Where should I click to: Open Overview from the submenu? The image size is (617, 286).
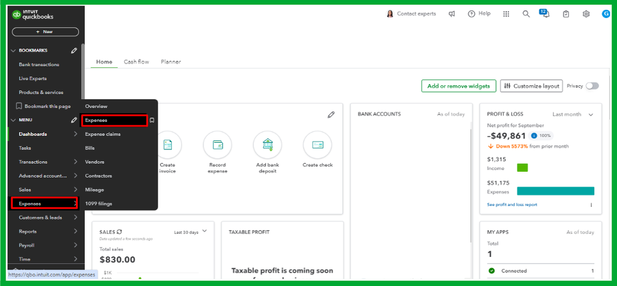[x=96, y=106]
